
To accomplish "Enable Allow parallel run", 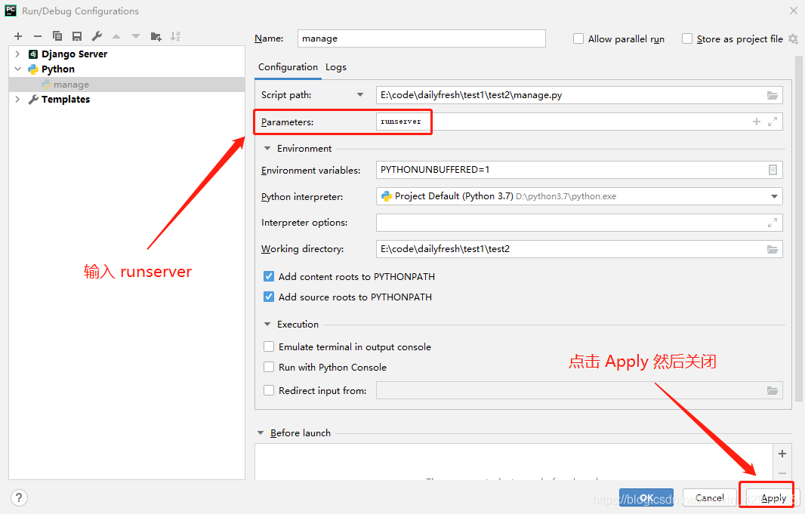I will (578, 38).
